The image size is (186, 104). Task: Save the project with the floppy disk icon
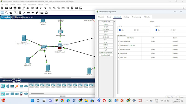click(x=11, y=8)
